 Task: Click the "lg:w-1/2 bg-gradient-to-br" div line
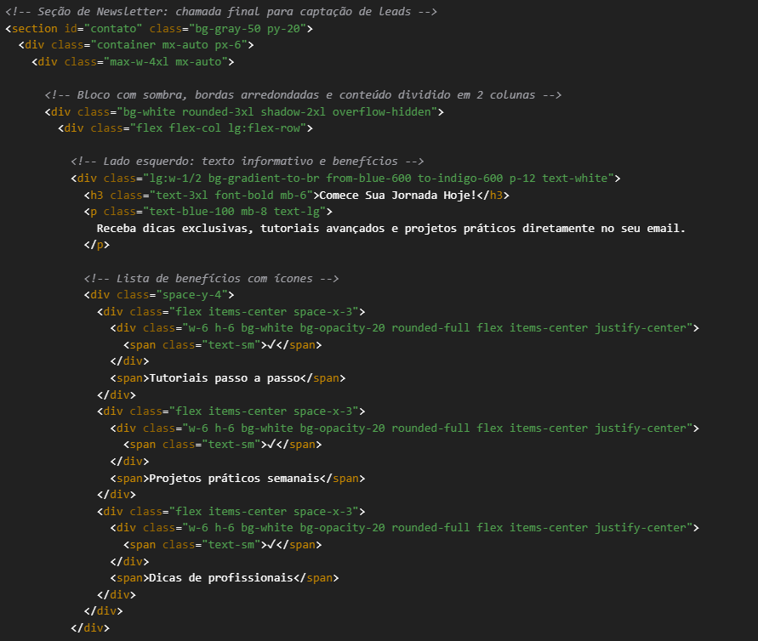tap(345, 179)
